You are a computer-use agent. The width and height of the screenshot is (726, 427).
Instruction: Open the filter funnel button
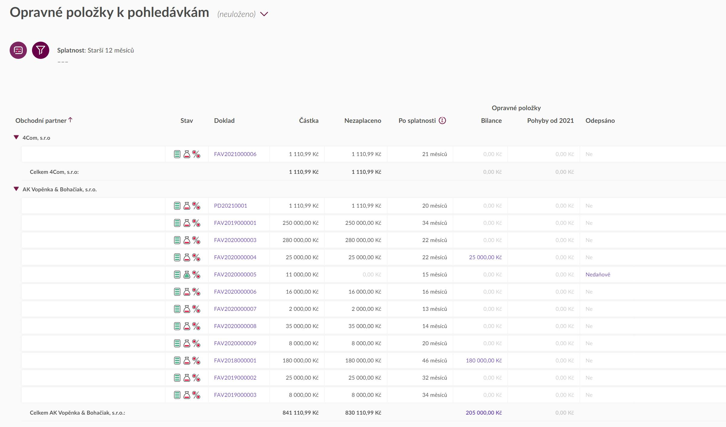40,50
